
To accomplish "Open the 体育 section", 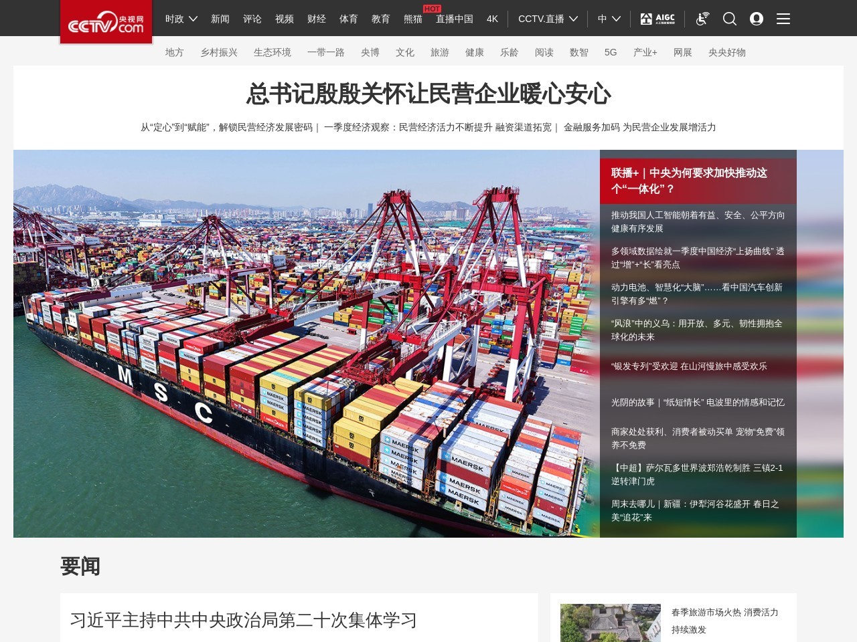I will tap(348, 19).
